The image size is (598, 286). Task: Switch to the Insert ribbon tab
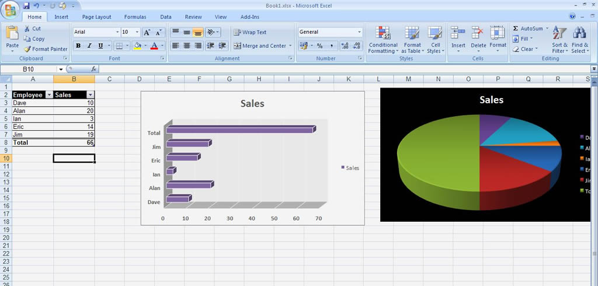[x=61, y=17]
